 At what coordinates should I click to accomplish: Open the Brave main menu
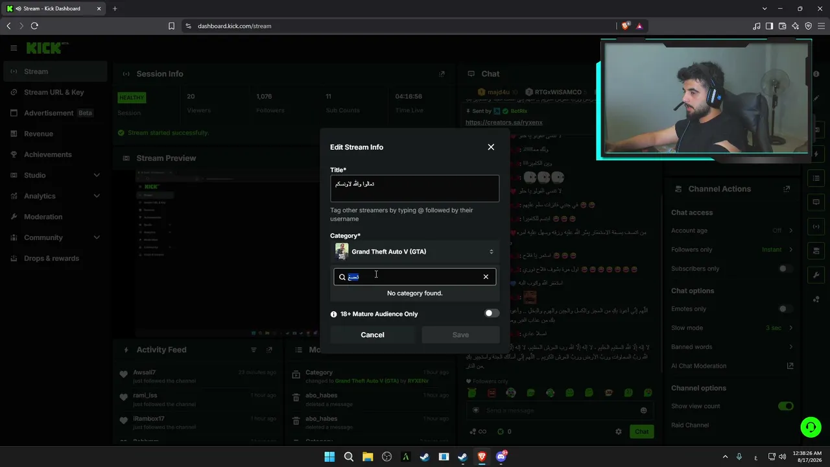coord(822,26)
